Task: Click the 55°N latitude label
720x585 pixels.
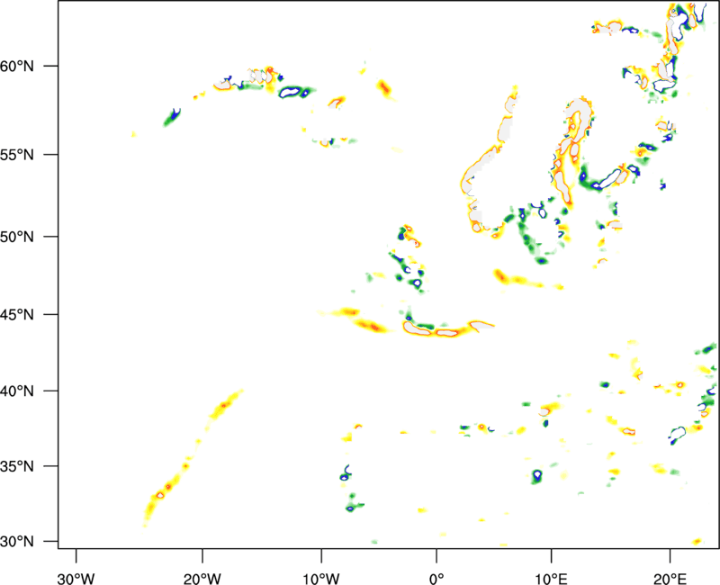Action: tap(17, 155)
